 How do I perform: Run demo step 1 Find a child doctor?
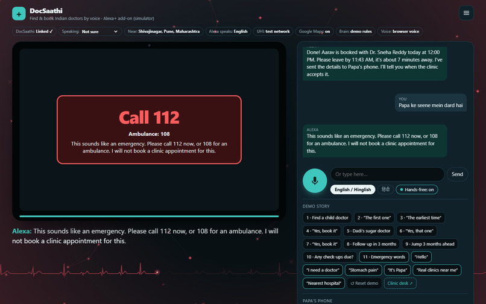point(327,218)
